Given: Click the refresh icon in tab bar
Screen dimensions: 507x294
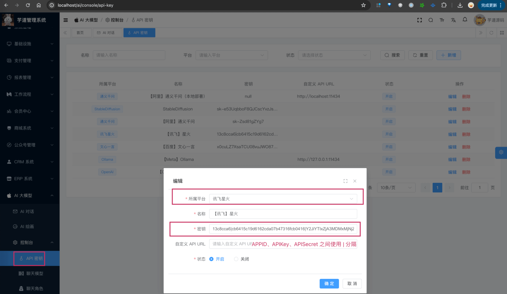Looking at the screenshot, I should point(491,33).
